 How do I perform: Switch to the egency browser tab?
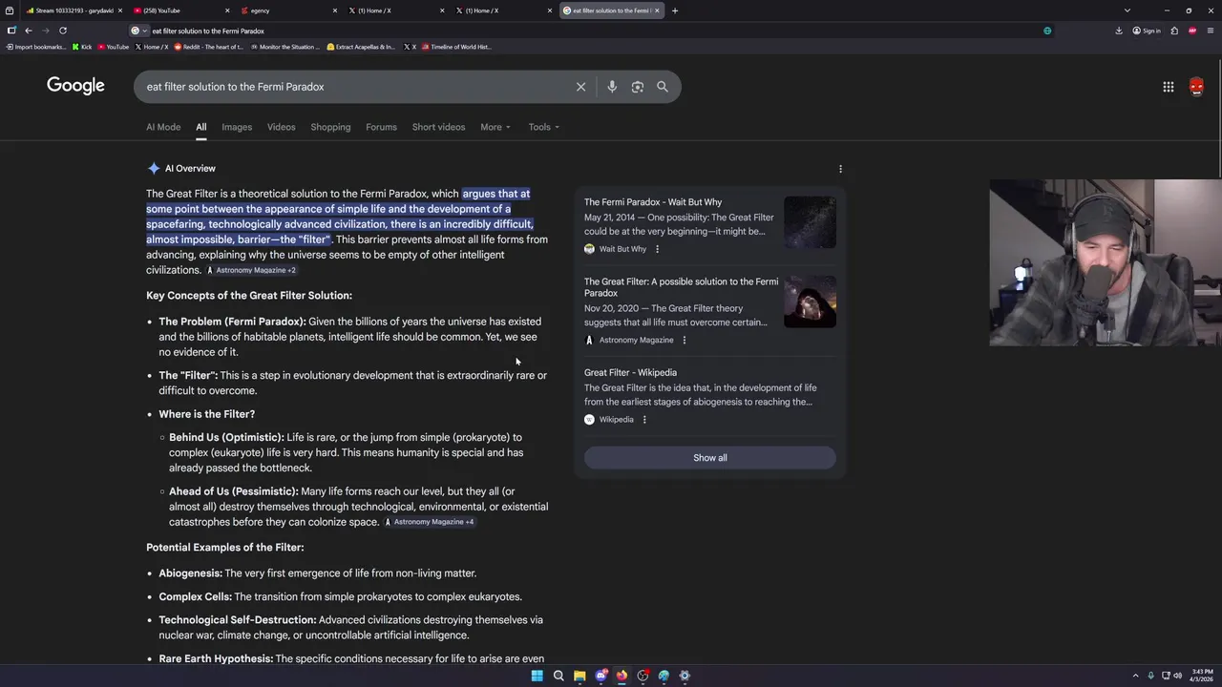[x=289, y=10]
